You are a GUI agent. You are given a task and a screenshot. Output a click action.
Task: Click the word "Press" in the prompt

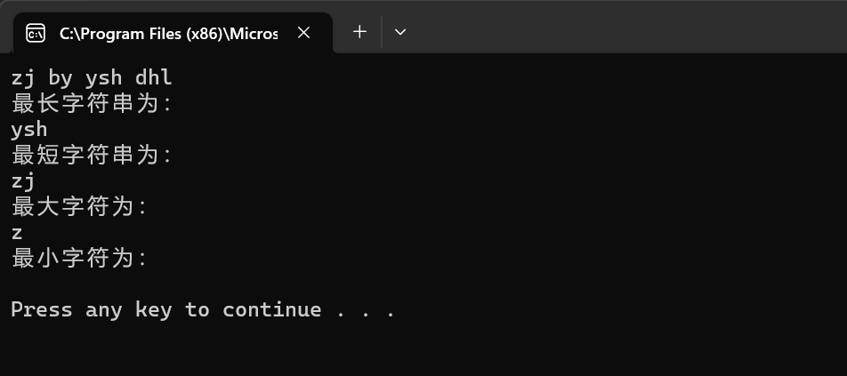tap(41, 309)
